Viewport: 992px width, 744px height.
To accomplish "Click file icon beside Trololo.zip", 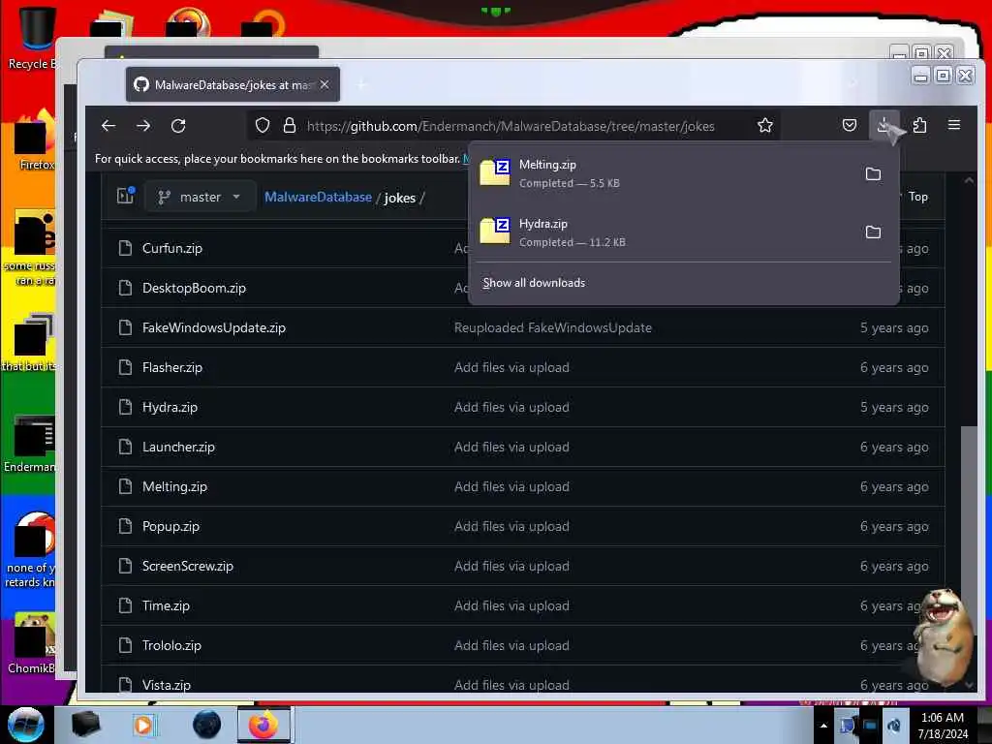I will (x=125, y=645).
